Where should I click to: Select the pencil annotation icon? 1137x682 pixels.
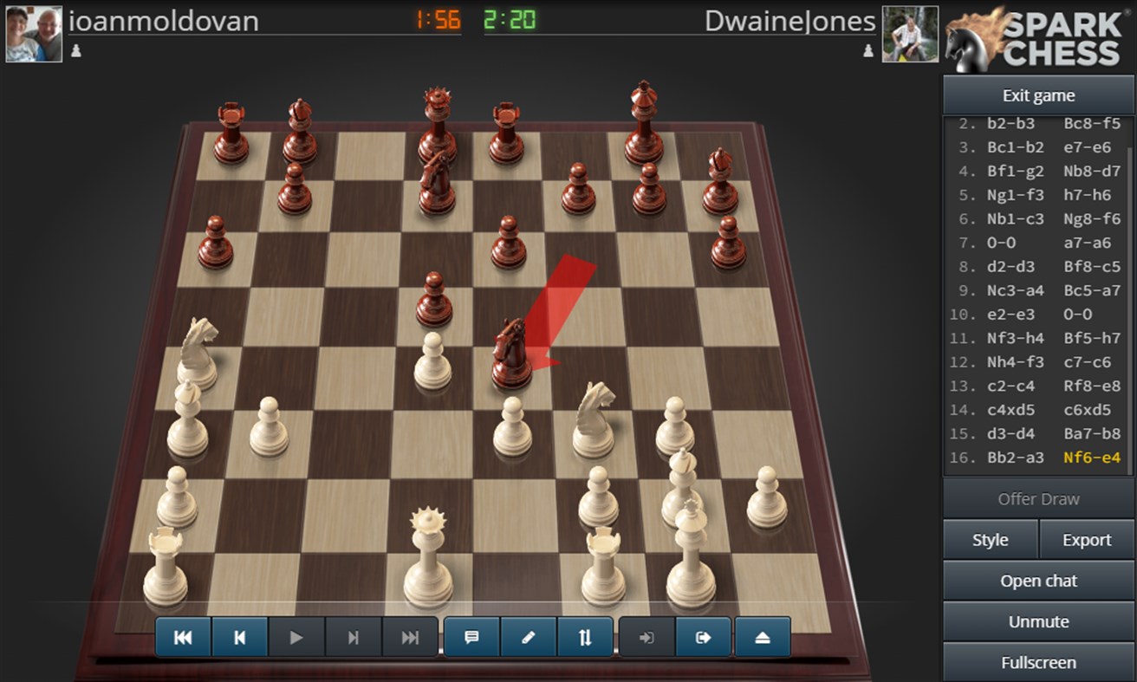[529, 637]
